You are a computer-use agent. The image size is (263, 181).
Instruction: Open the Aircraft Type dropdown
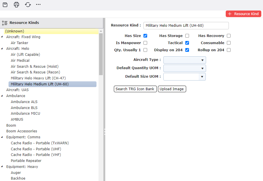coord(185,60)
